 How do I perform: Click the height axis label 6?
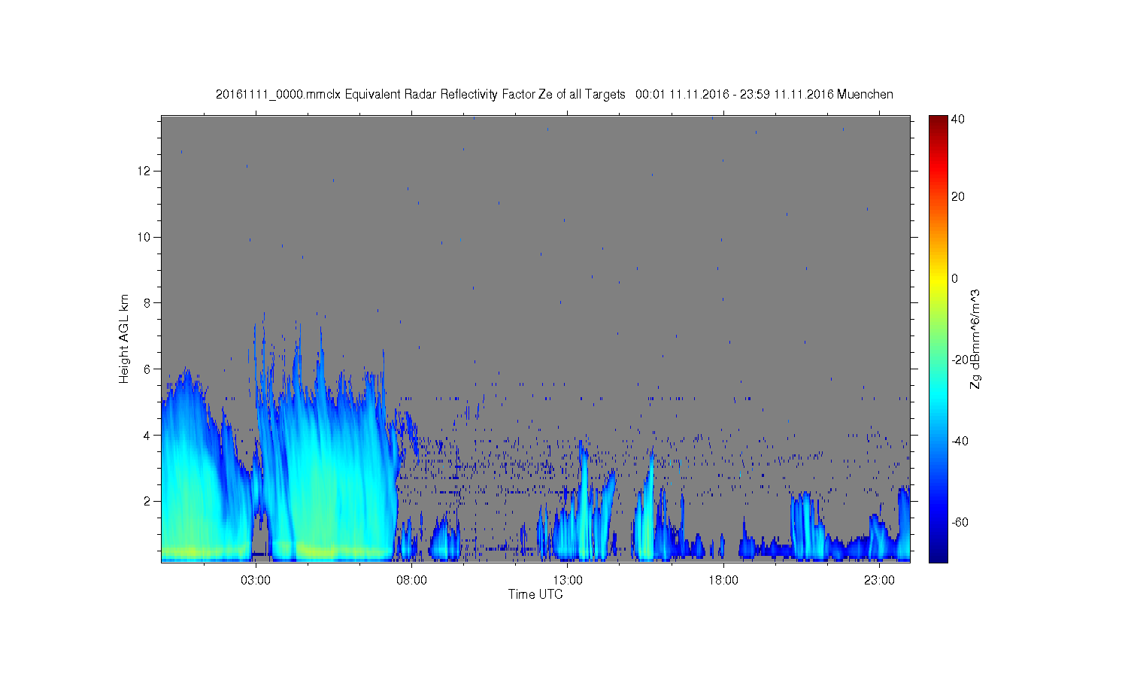pos(148,369)
